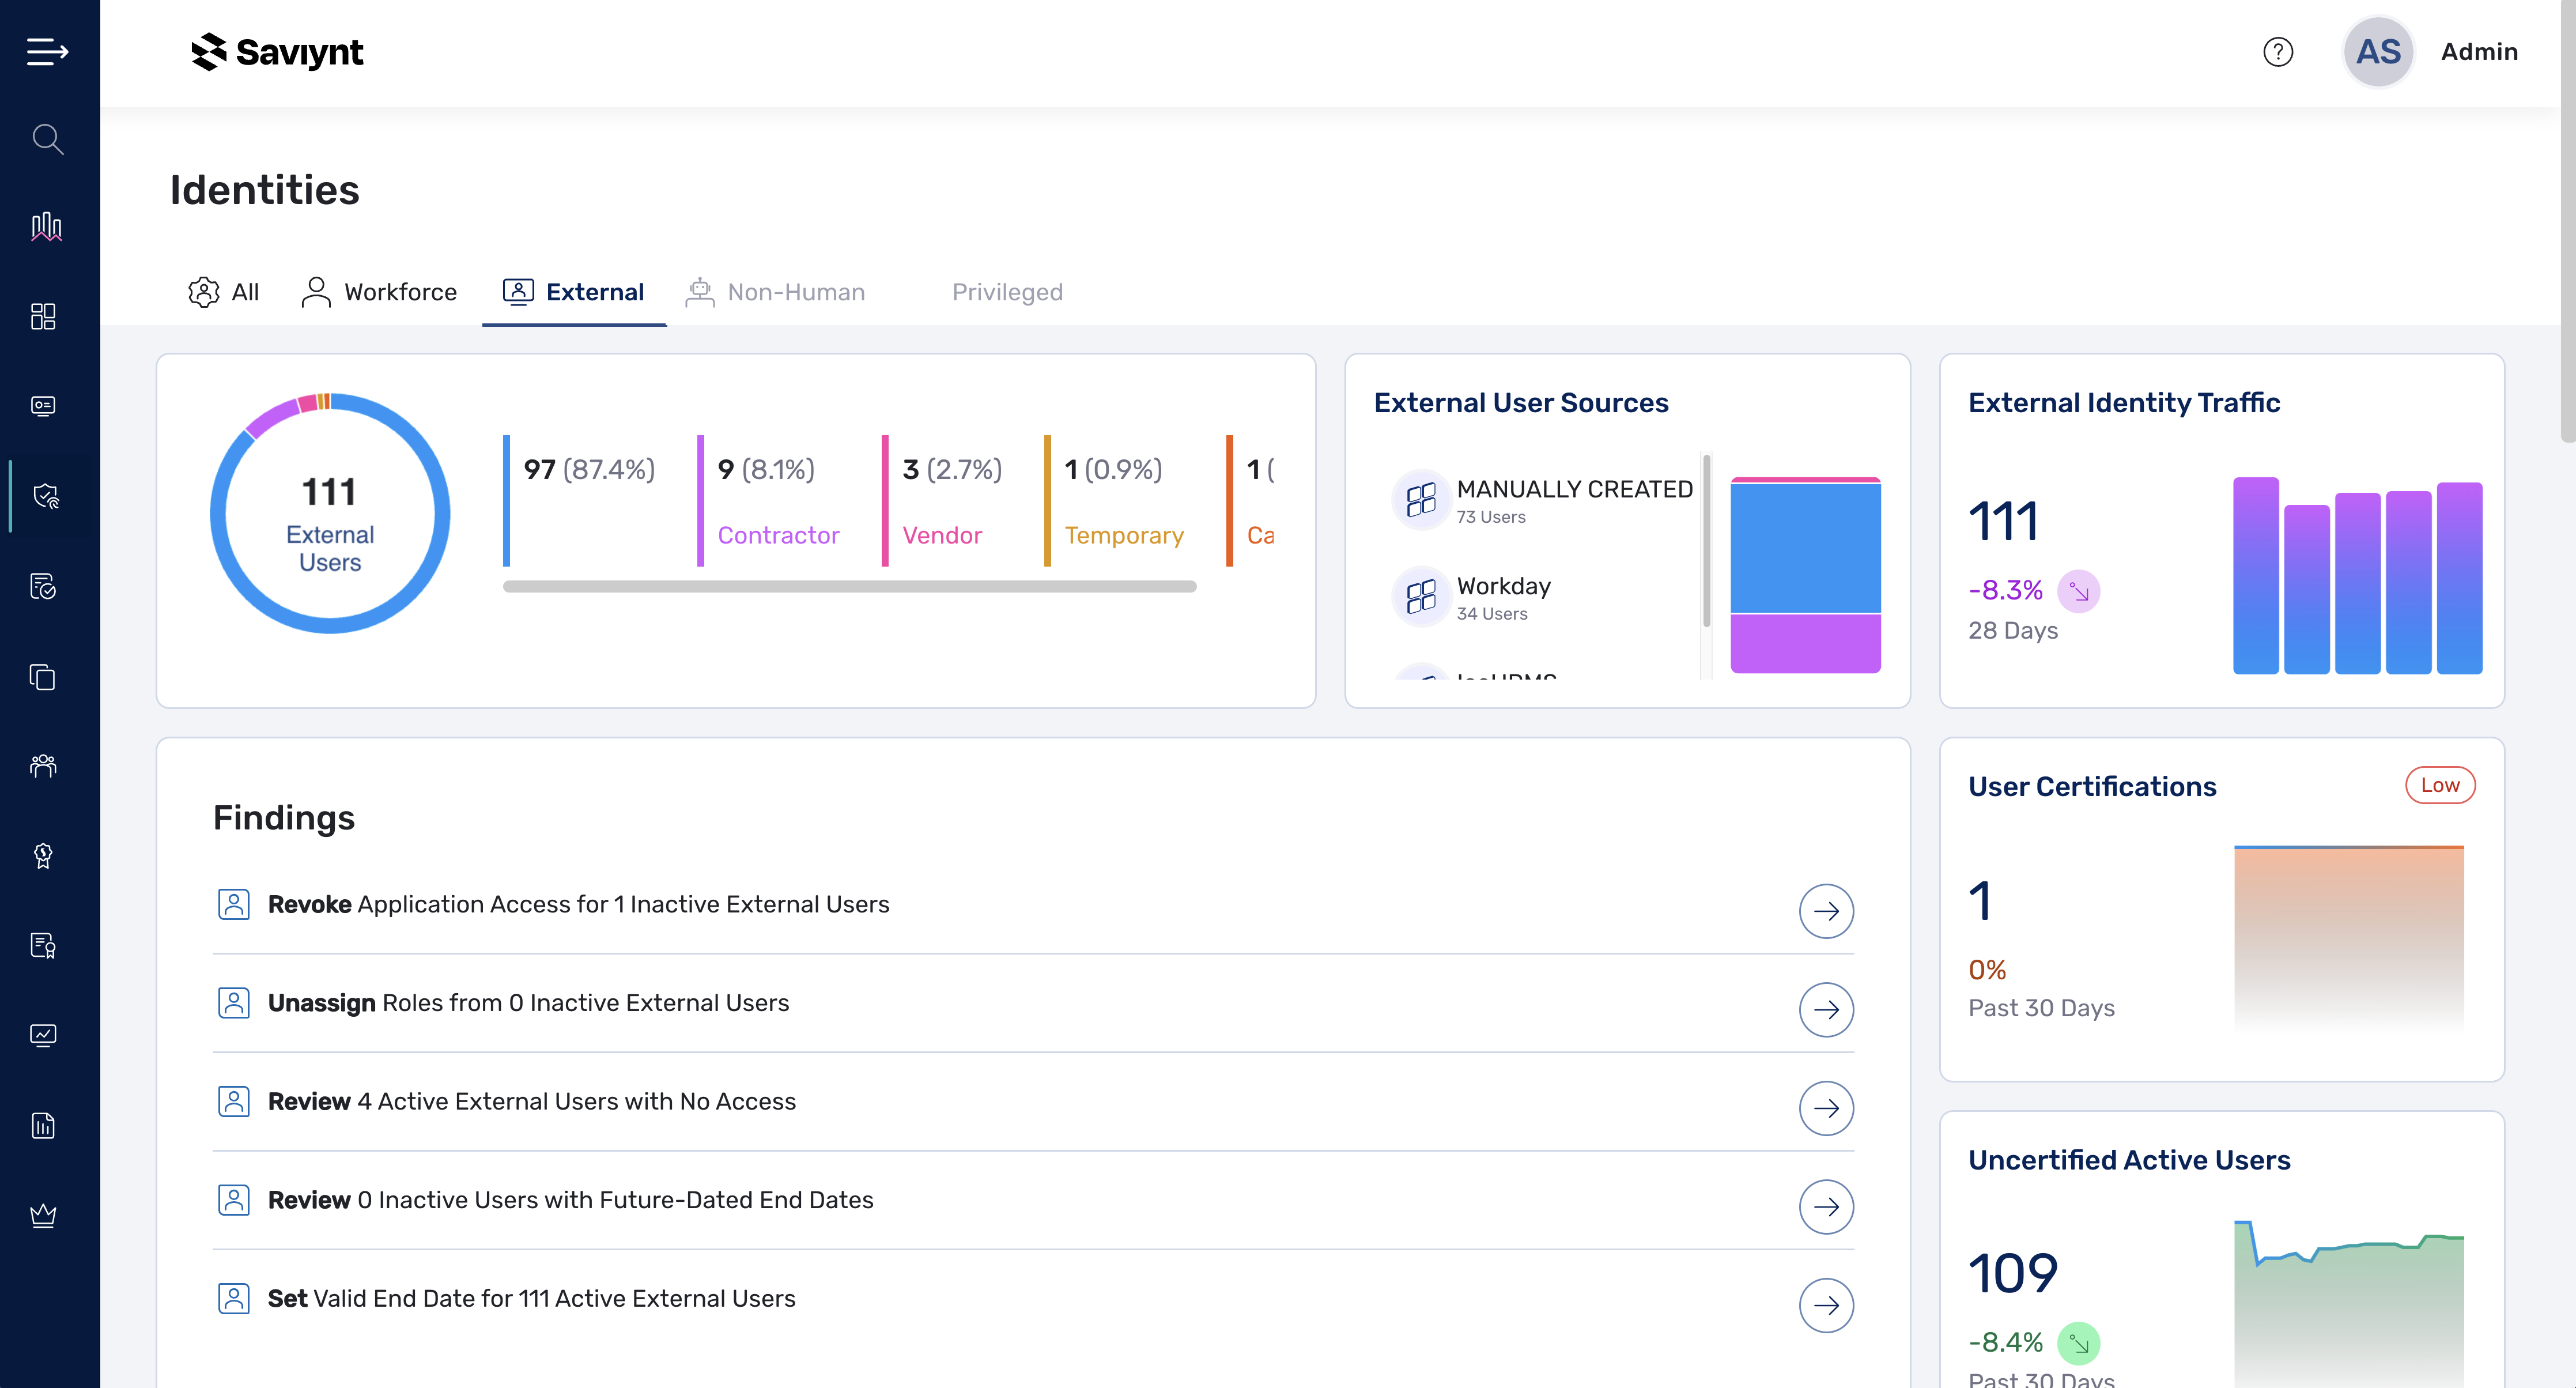Open the search icon in the sidebar
Screen dimensions: 2576x1388
(47, 140)
